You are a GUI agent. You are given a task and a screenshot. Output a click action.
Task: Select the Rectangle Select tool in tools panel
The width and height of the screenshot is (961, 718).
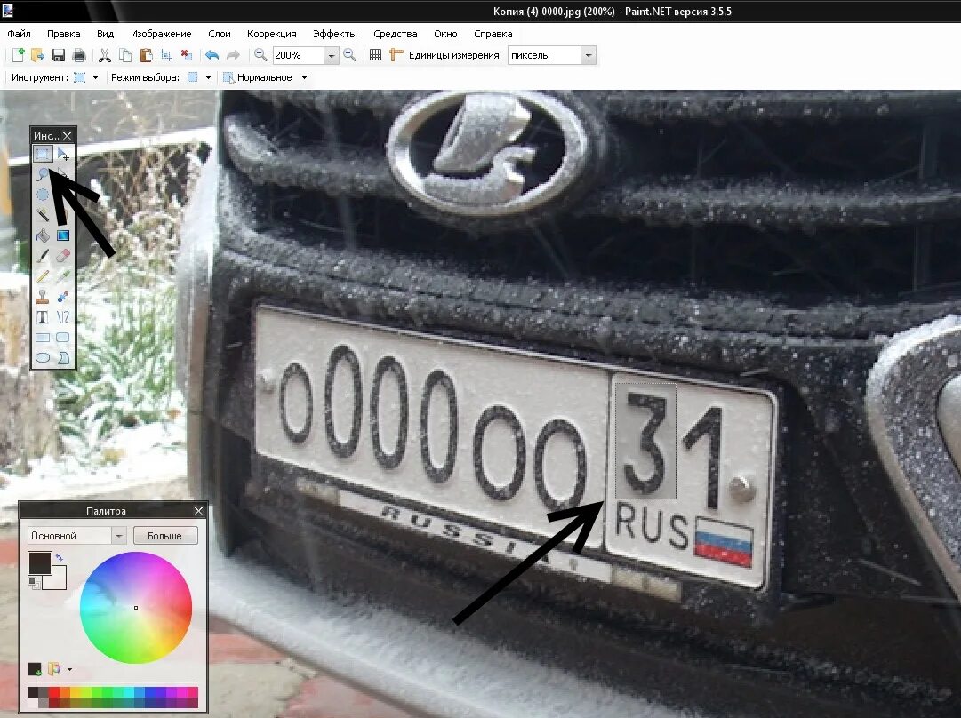click(x=43, y=153)
